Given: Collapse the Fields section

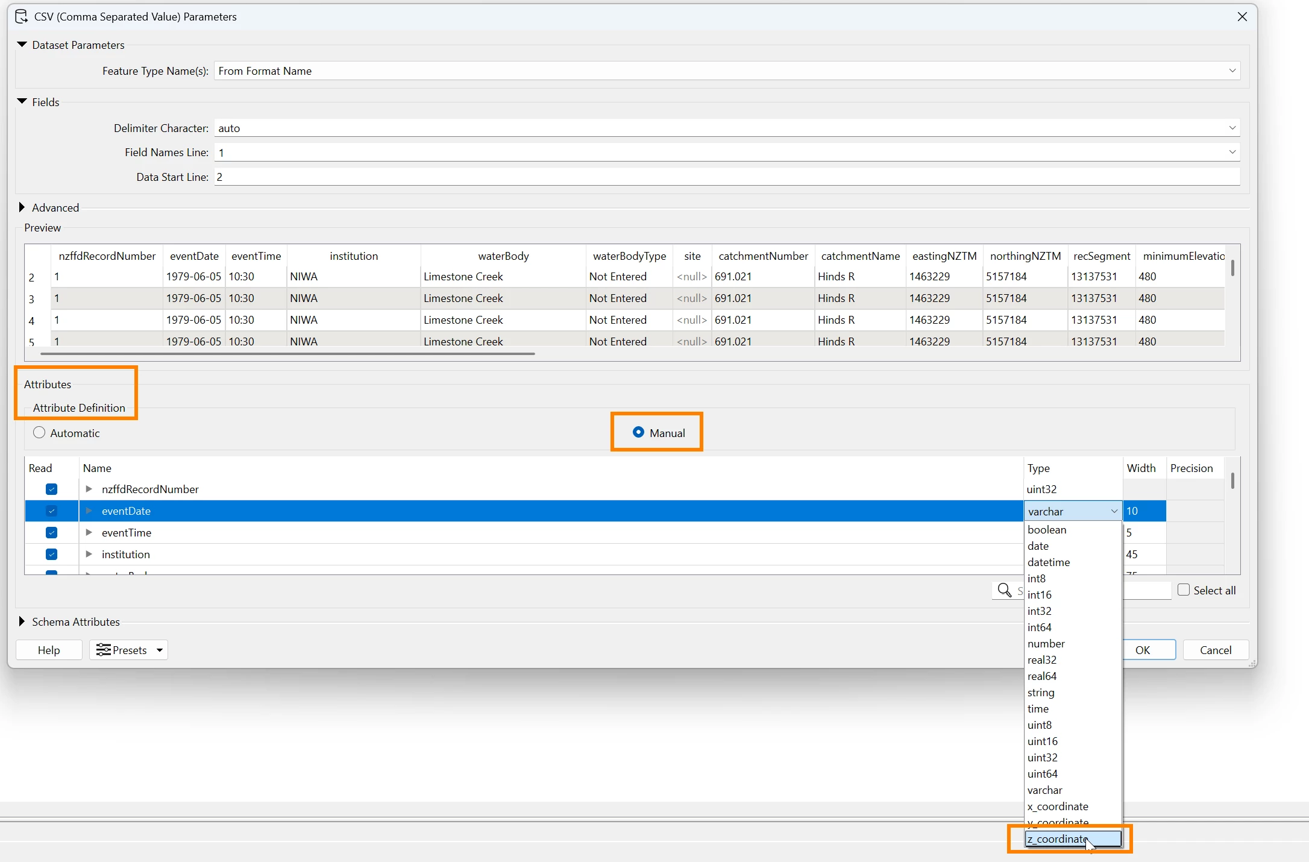Looking at the screenshot, I should (x=22, y=102).
